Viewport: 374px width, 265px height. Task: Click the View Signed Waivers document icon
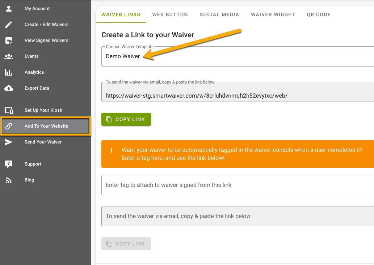[9, 40]
